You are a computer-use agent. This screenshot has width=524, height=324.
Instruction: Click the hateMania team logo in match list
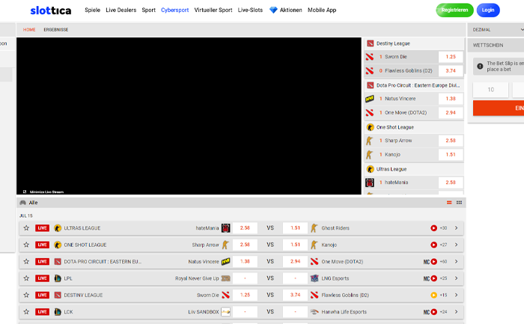click(x=226, y=228)
